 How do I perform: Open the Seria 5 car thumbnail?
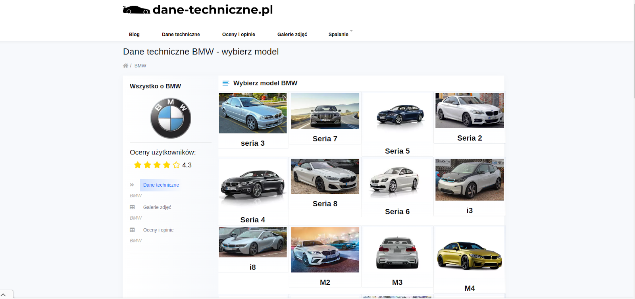coord(397,115)
